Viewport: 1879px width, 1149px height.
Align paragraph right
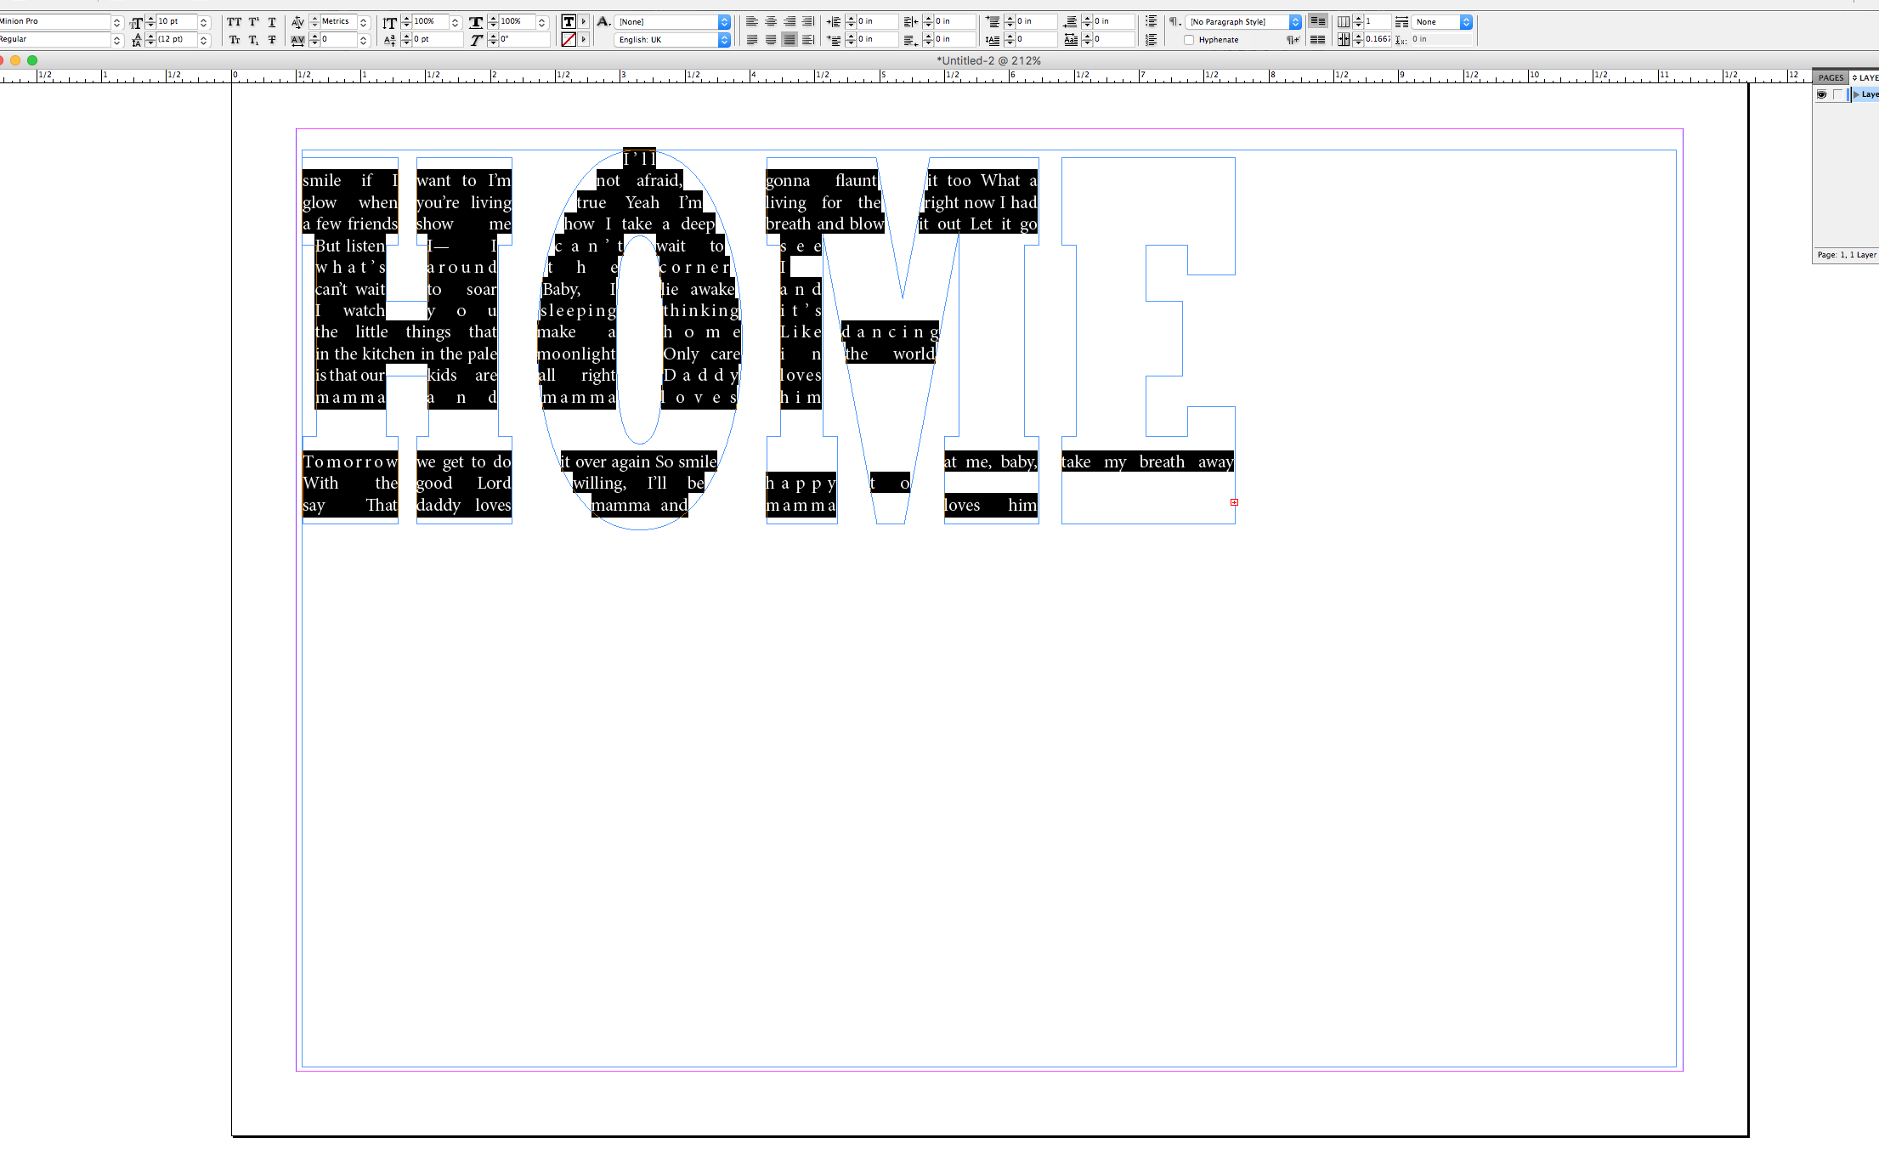[x=790, y=22]
